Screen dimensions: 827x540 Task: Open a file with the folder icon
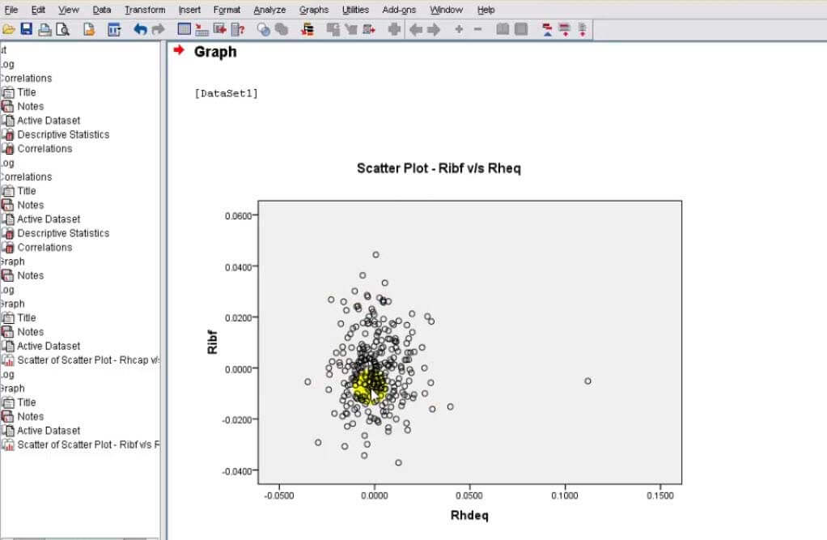(8, 30)
